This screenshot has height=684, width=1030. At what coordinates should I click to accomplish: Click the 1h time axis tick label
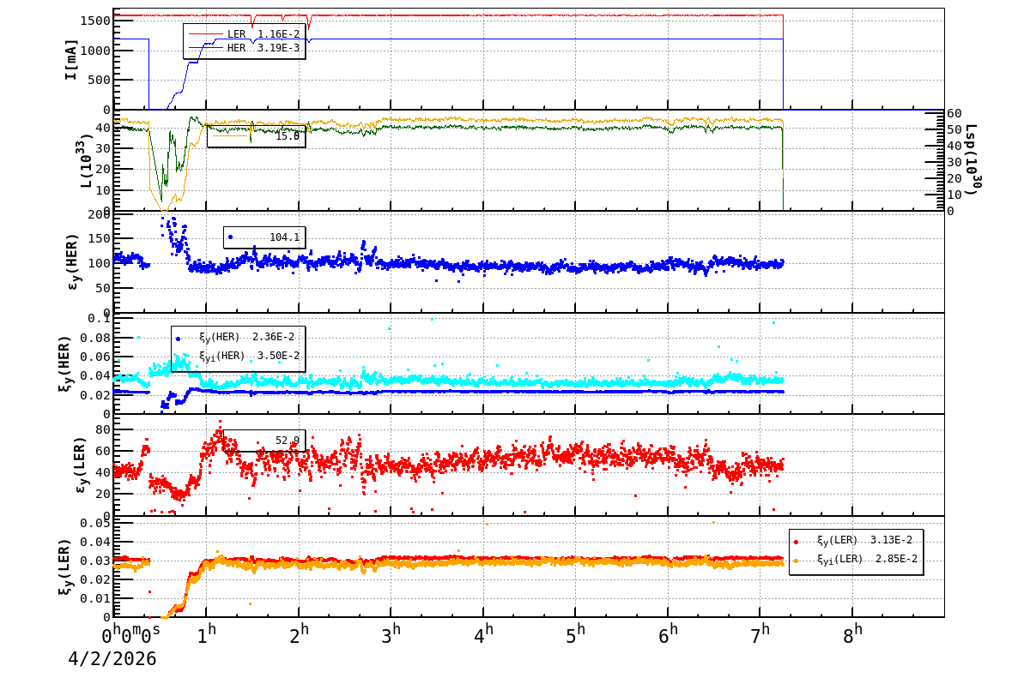[206, 635]
